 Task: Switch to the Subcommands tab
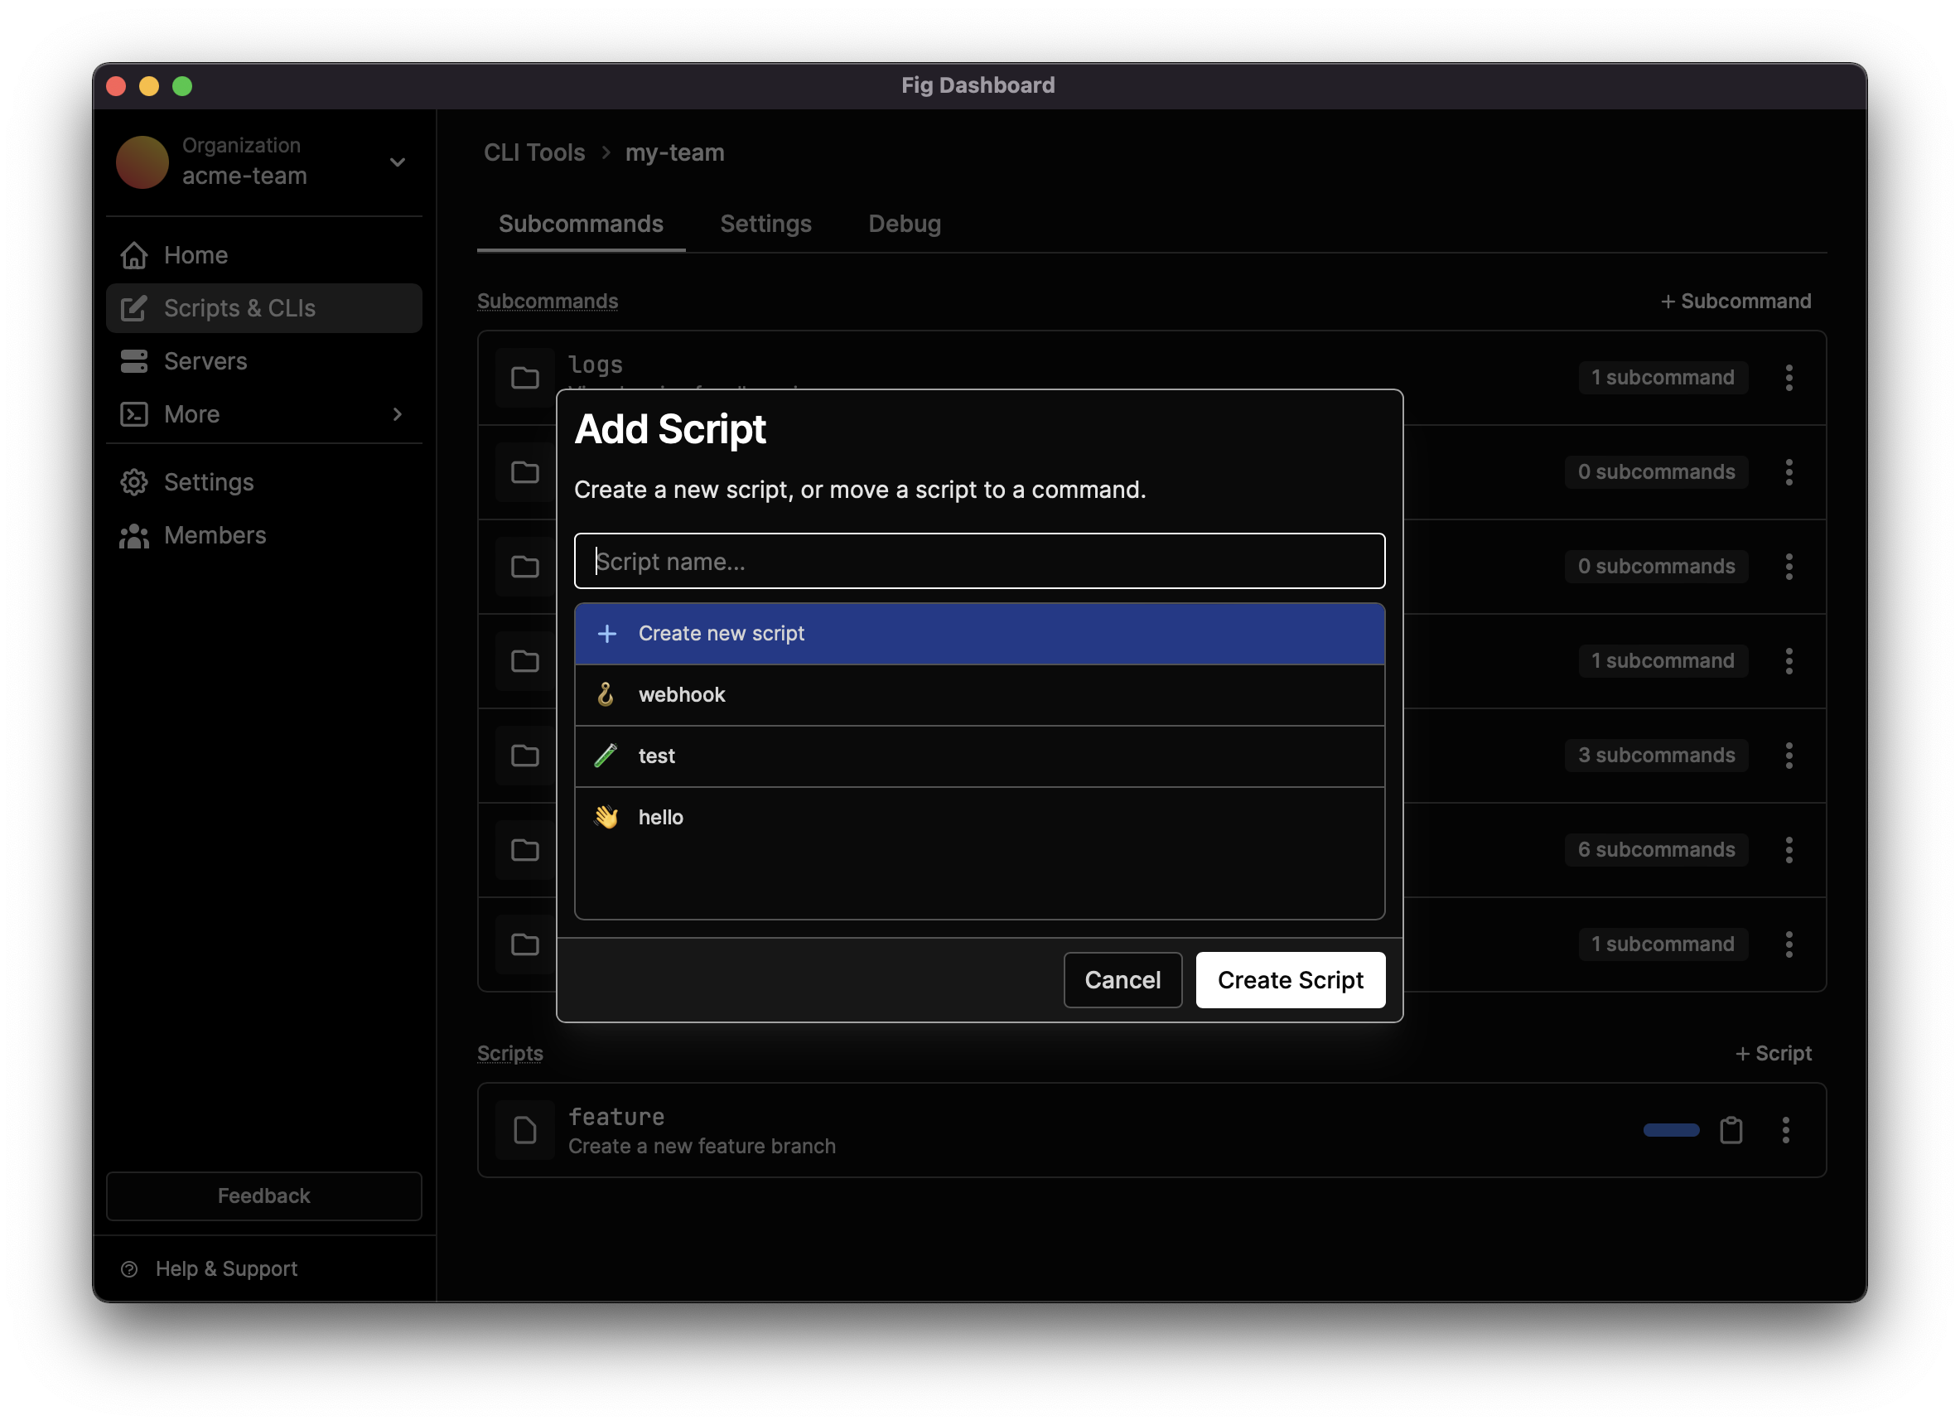[581, 224]
